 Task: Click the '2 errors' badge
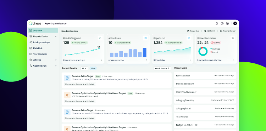click(x=216, y=42)
